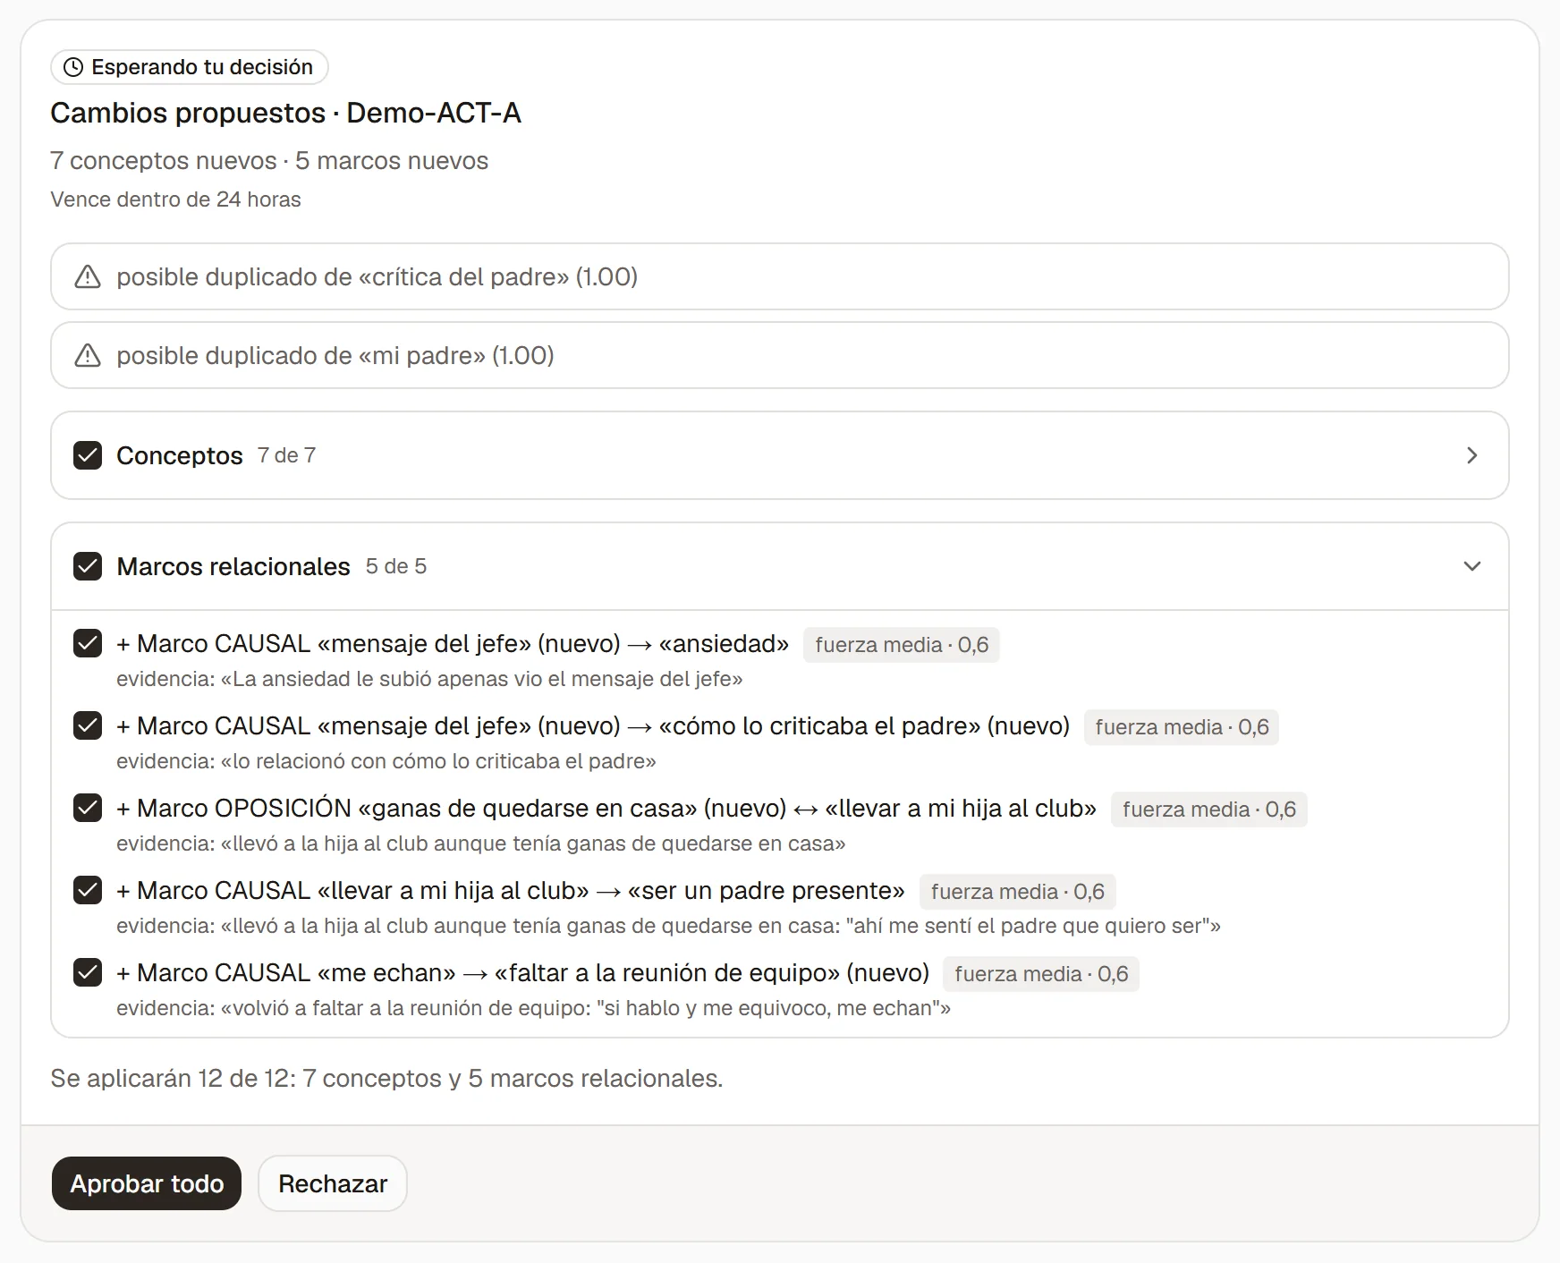Click the «mi padre» duplicate warning
The height and width of the screenshot is (1263, 1560).
(780, 355)
